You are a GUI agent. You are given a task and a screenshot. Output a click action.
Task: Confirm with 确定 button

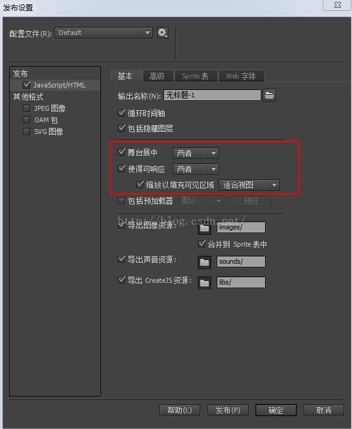tap(276, 410)
